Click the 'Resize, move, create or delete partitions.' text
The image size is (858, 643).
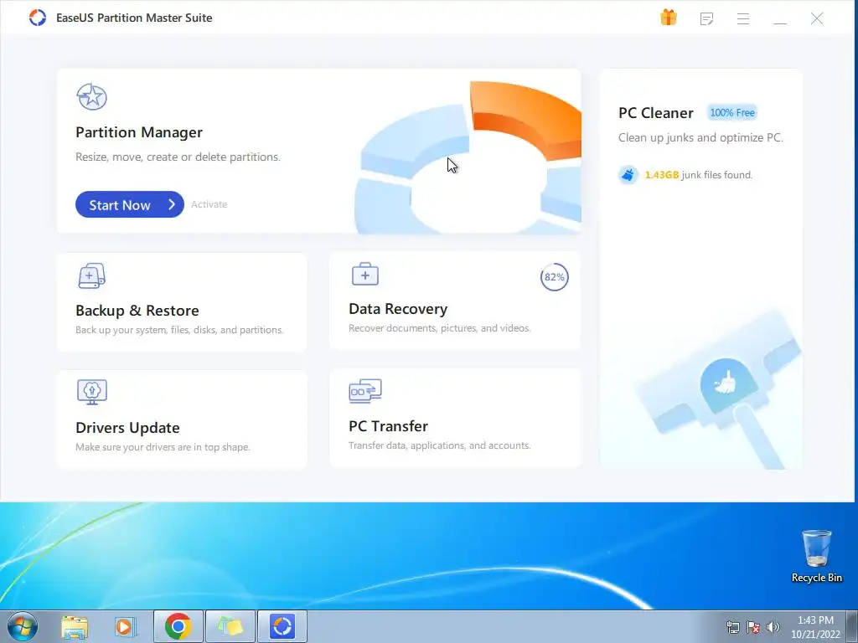click(178, 157)
